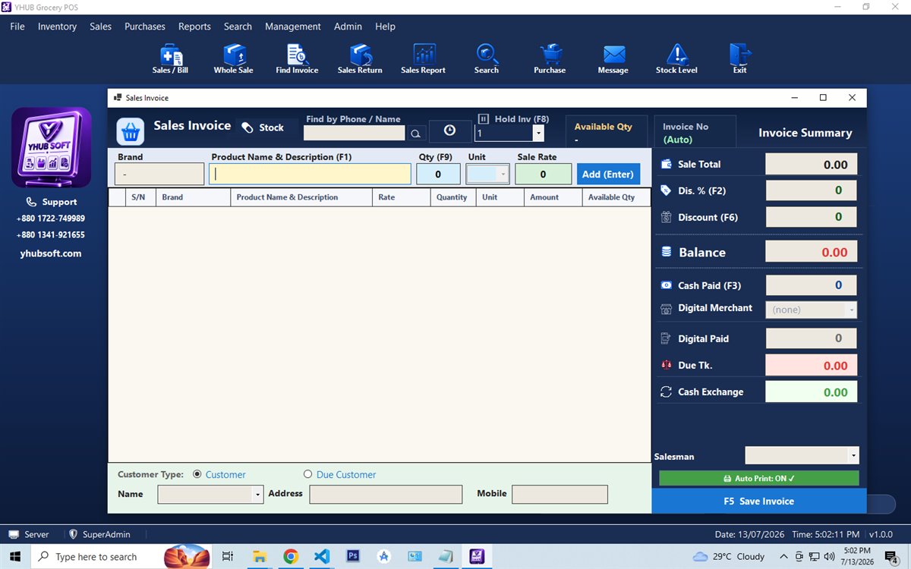Open File Explorer from the taskbar
The height and width of the screenshot is (569, 911).
tap(260, 556)
